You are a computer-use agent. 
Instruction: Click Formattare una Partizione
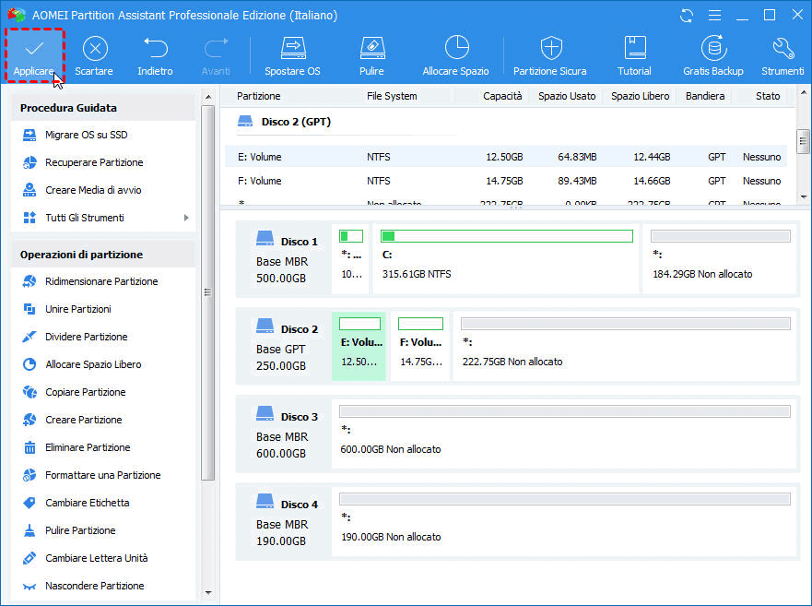pos(102,475)
